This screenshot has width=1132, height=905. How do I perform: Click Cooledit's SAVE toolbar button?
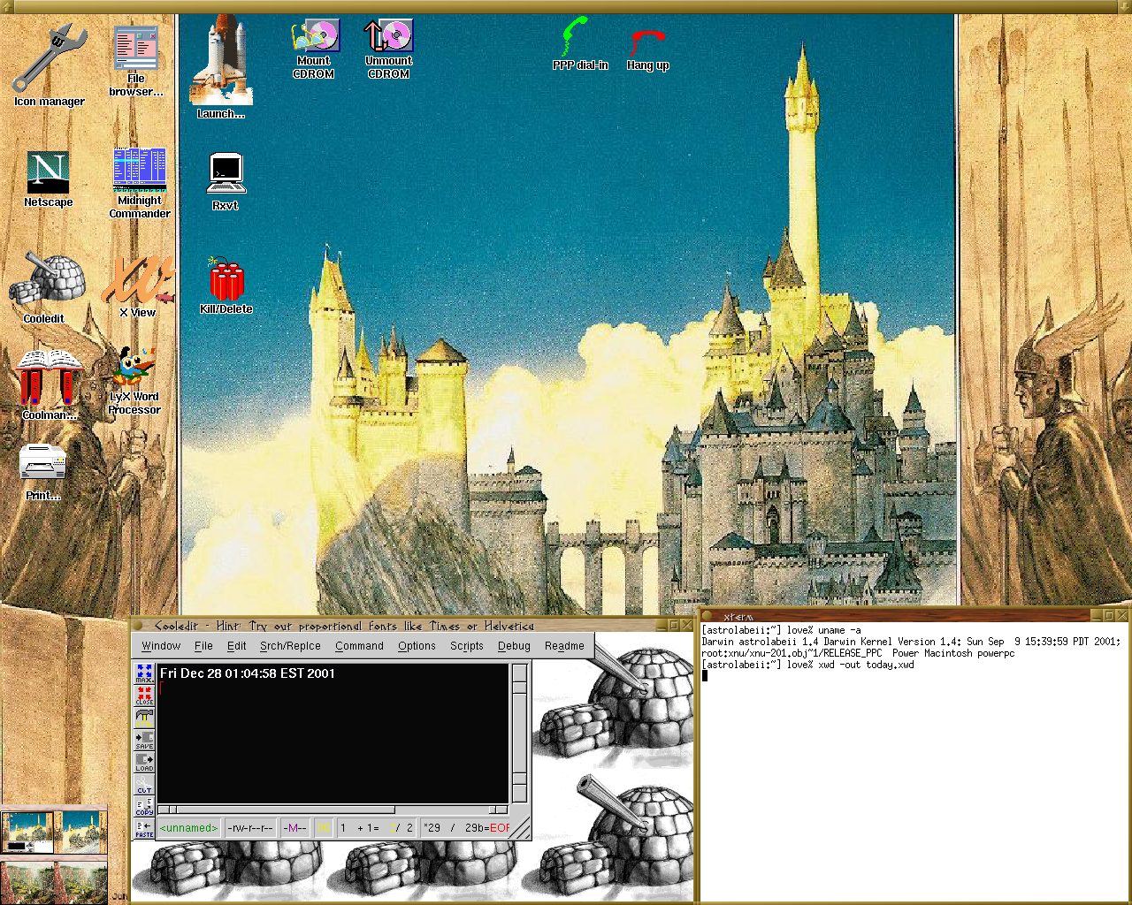pos(144,740)
